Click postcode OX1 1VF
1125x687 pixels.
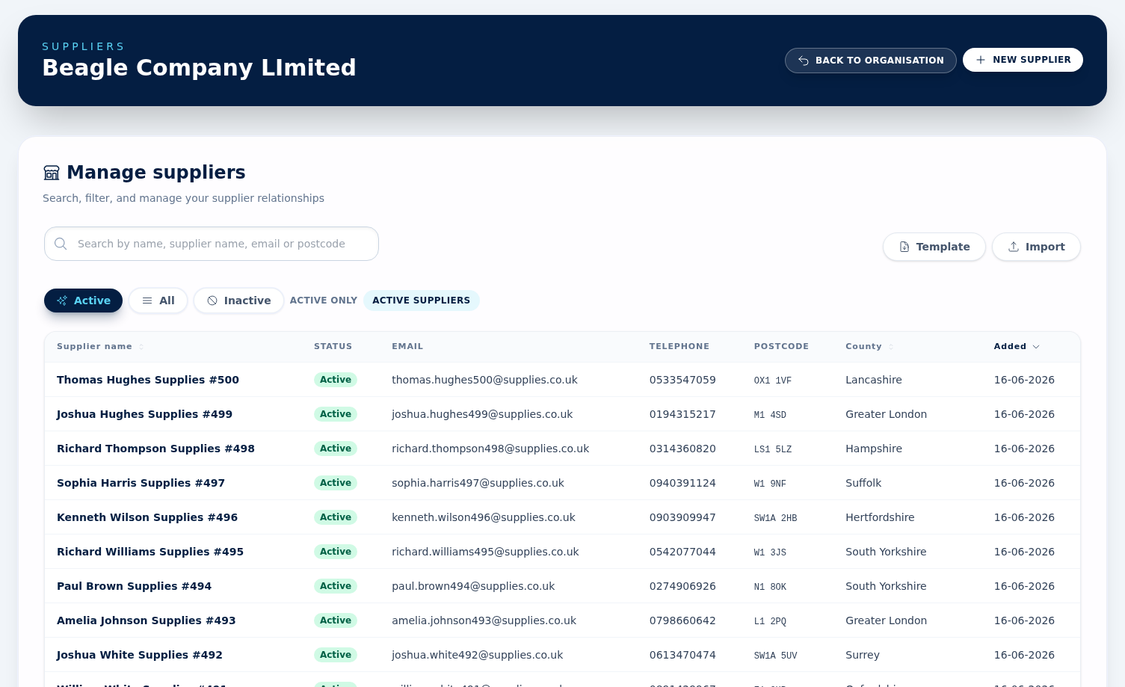(773, 381)
